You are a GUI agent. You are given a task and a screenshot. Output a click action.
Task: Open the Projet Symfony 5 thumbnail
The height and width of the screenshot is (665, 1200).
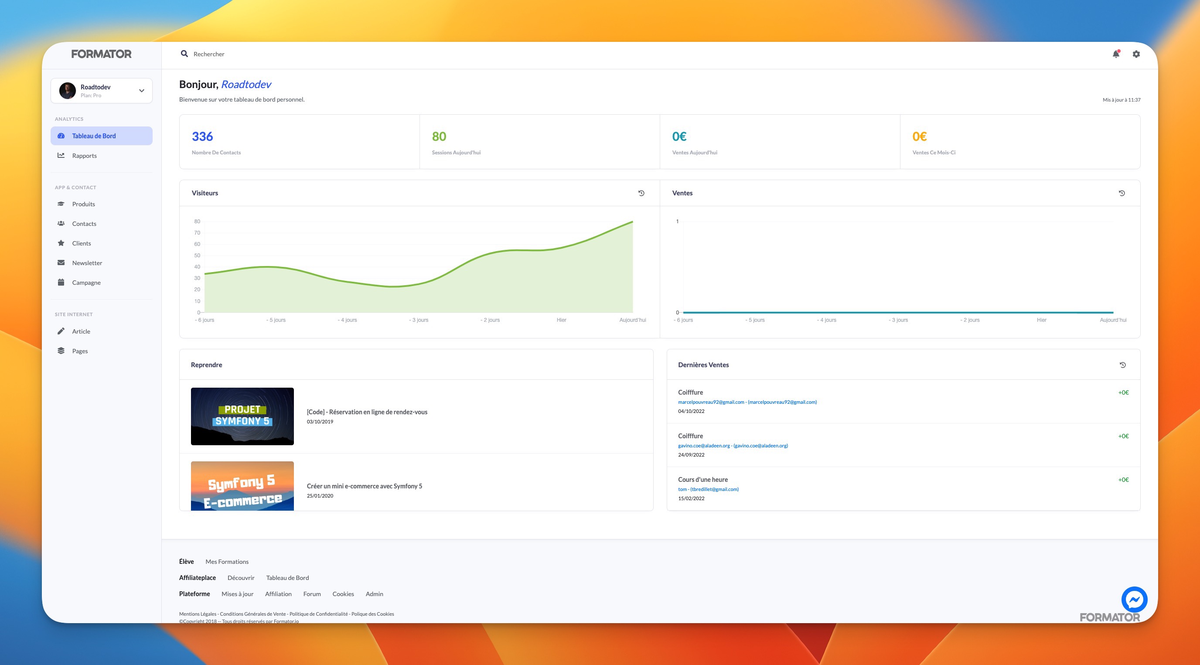[242, 416]
